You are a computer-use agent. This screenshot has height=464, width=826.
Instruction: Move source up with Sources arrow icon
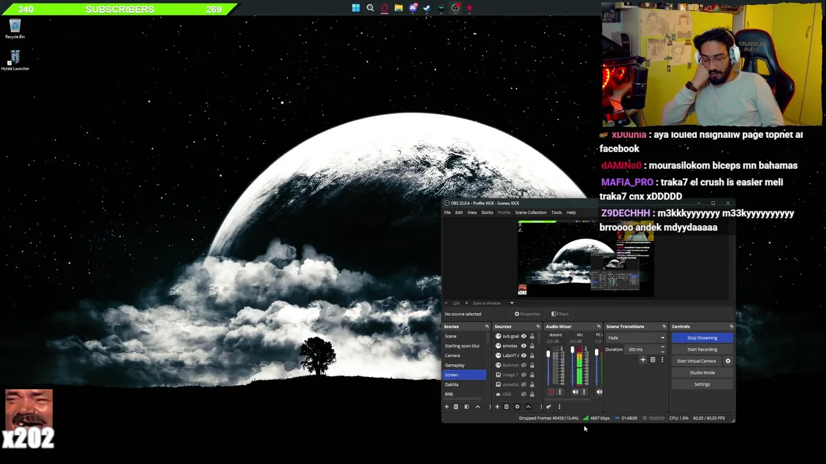coord(528,407)
